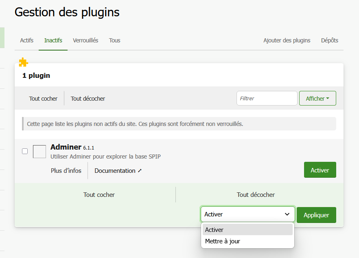
Task: Open the Adminer Documentation external link
Action: tap(118, 171)
